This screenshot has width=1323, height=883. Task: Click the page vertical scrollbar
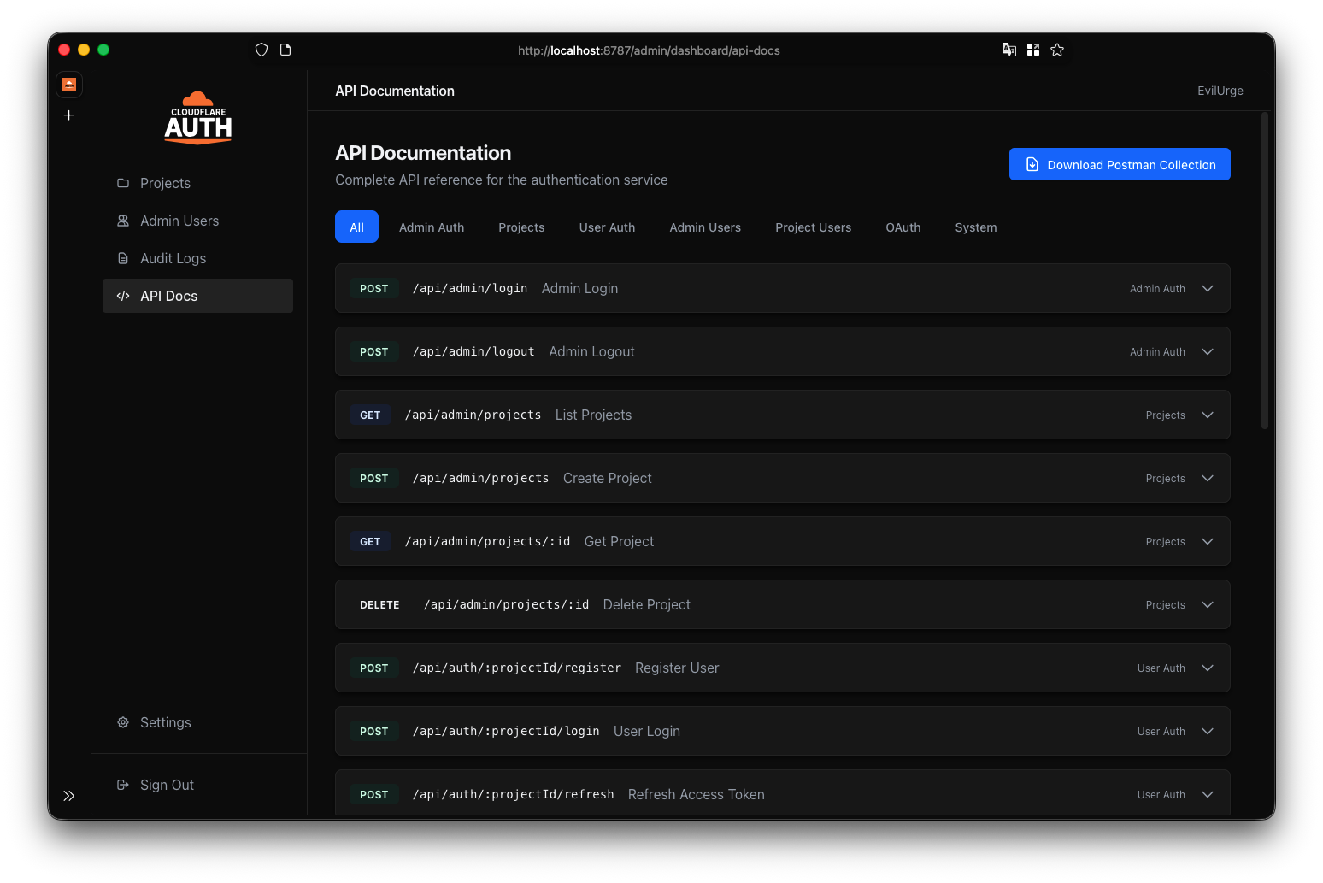(1265, 272)
